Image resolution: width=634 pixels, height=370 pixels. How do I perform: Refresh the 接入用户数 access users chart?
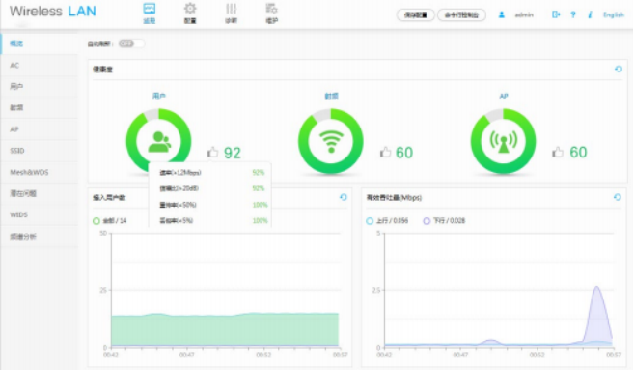344,197
